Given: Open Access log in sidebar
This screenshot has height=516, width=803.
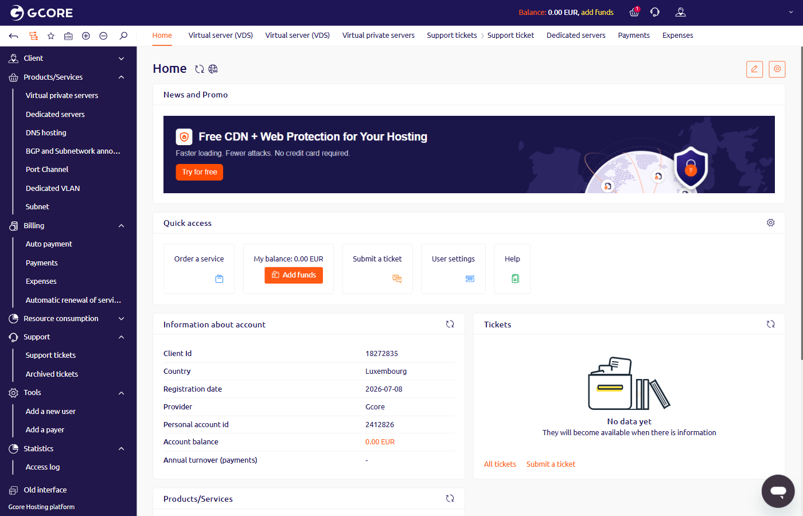Looking at the screenshot, I should pyautogui.click(x=42, y=467).
